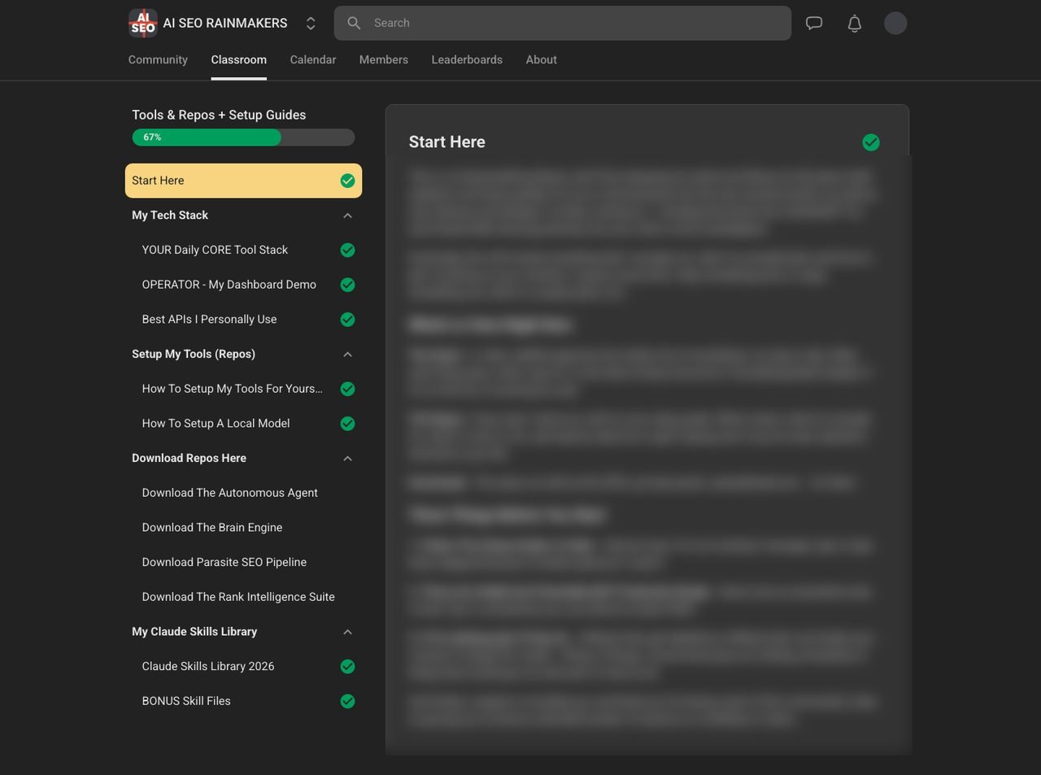This screenshot has width=1041, height=775.
Task: Click the search magnifier icon
Action: pyautogui.click(x=354, y=23)
